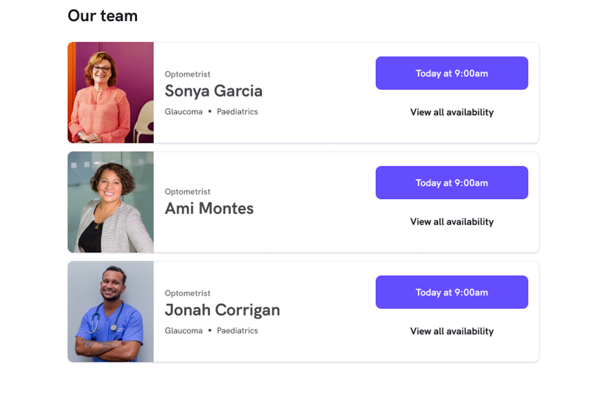Click the Sonya Garcia name heading
This screenshot has height=393, width=607.
tap(214, 91)
